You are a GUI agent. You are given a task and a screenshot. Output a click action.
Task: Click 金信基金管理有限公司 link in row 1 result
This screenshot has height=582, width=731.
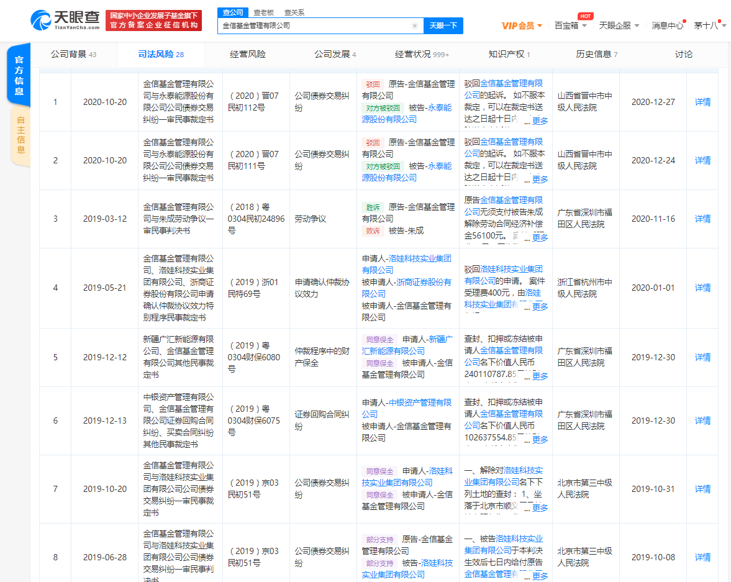point(504,89)
